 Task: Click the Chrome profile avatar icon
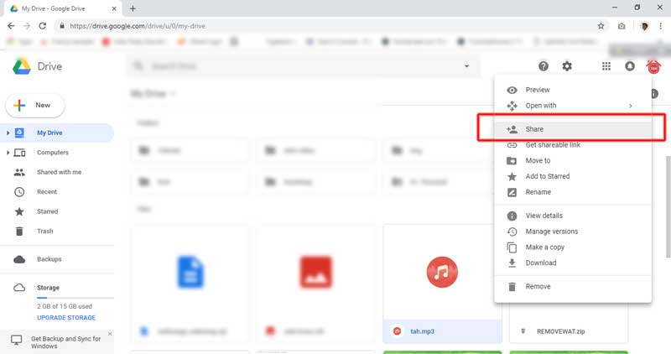644,26
